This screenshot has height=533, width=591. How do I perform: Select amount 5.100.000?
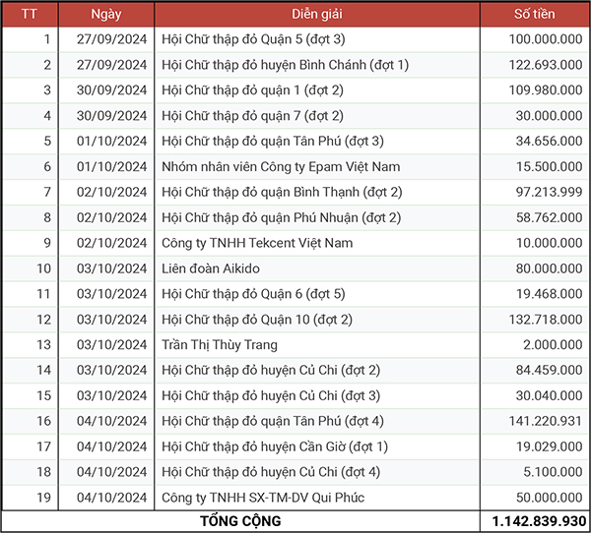[553, 472]
